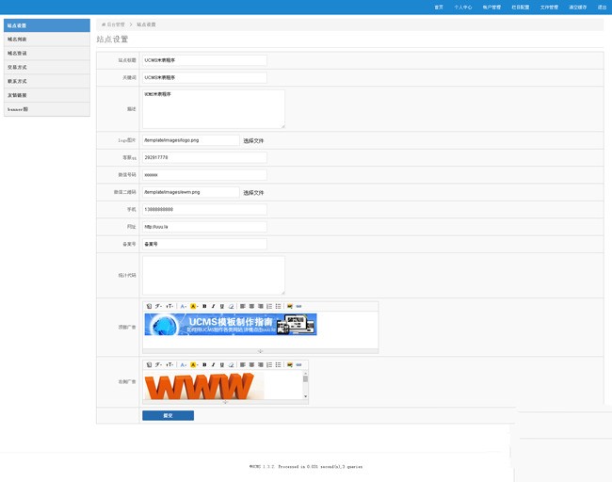
Task: Align center in 右侧广告 editor toolbar
Action: pos(251,364)
